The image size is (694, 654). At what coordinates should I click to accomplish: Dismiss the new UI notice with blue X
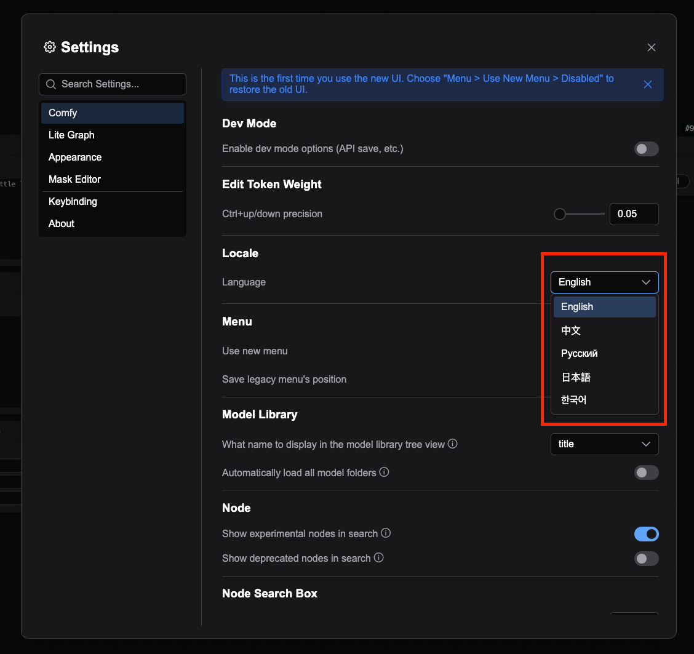pyautogui.click(x=647, y=84)
